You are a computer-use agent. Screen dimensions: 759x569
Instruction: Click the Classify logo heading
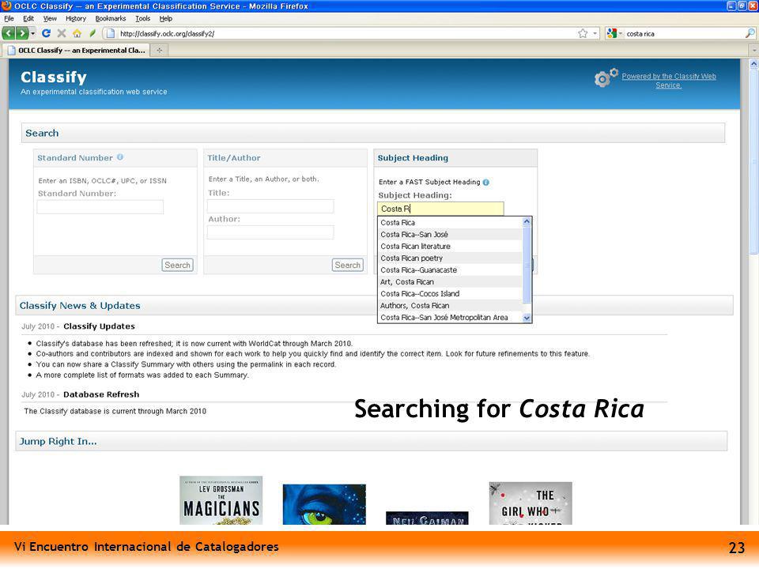point(54,77)
